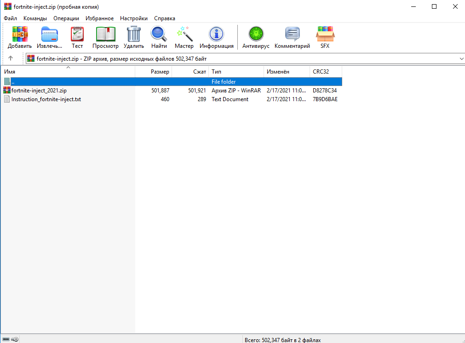Click the archive path address field

245,59
